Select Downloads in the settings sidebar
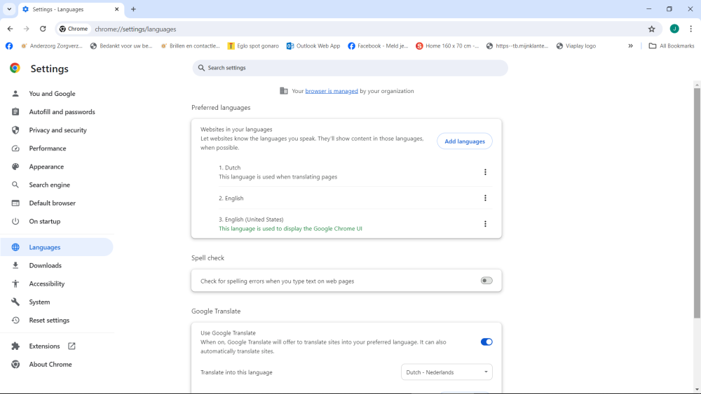701x394 pixels. pos(46,265)
